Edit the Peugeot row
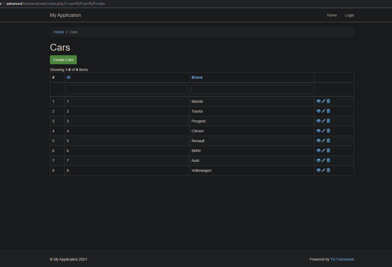Screen dimensions: 392x267 (323, 121)
